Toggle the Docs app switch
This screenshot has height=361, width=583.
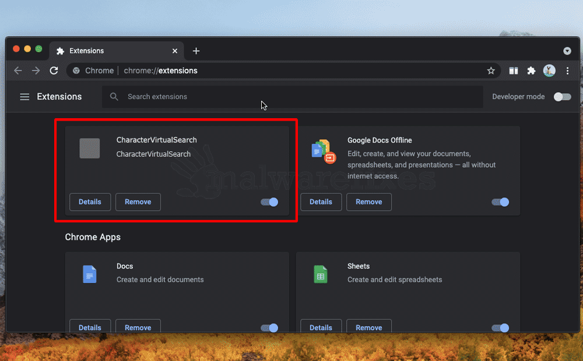269,328
